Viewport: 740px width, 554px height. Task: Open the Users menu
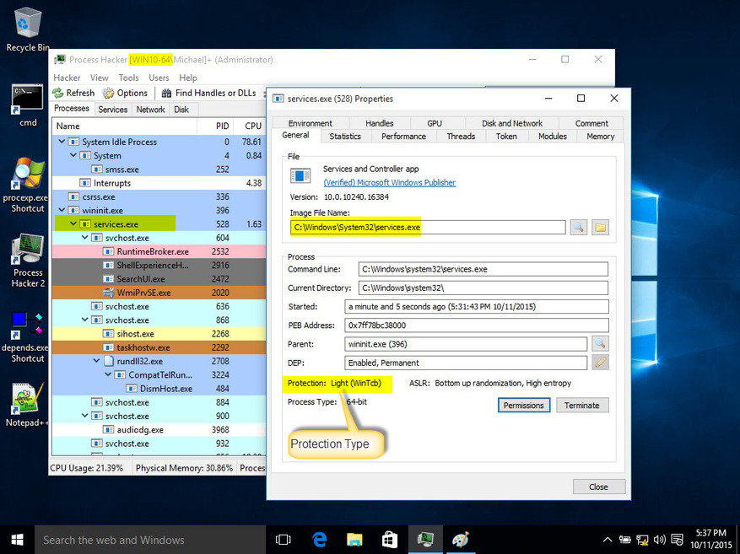tap(159, 78)
